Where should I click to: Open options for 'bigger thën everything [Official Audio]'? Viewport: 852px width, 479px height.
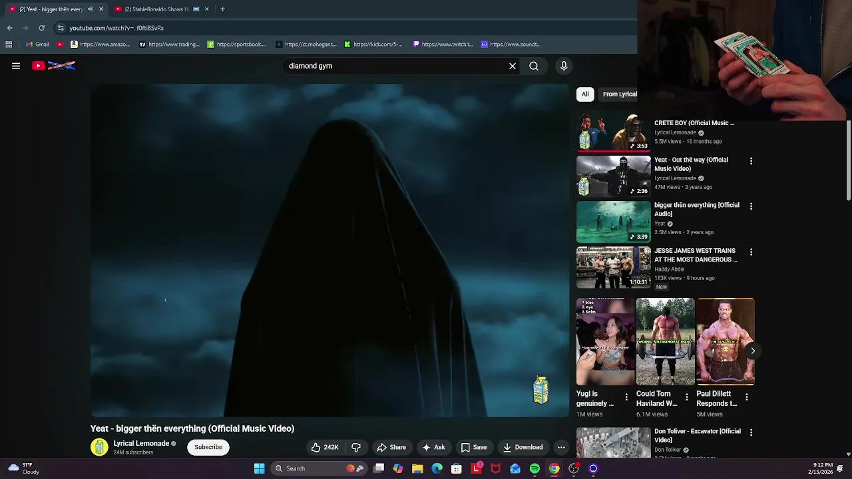coord(751,206)
